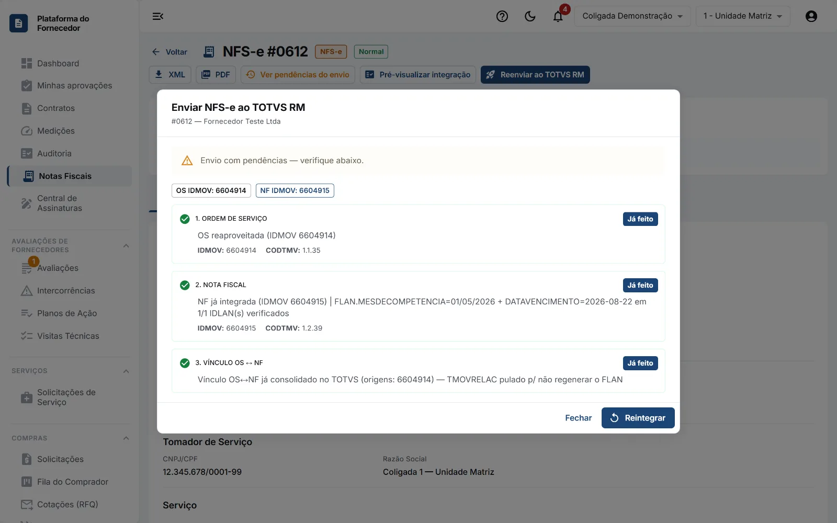
Task: Open 1 - Unidade Matriz dropdown
Action: pyautogui.click(x=743, y=16)
